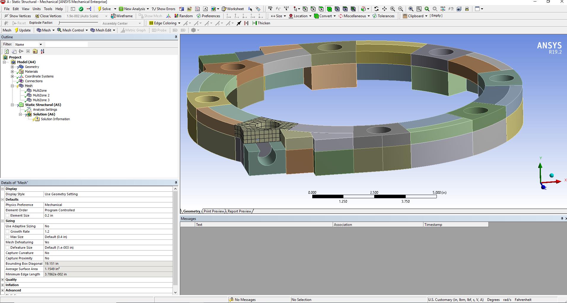Image resolution: width=567 pixels, height=303 pixels.
Task: Click the Preferences button
Action: [x=208, y=16]
